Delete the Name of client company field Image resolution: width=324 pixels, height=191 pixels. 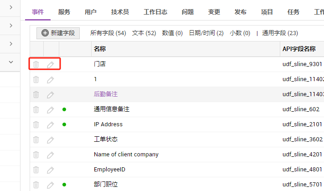(x=36, y=155)
